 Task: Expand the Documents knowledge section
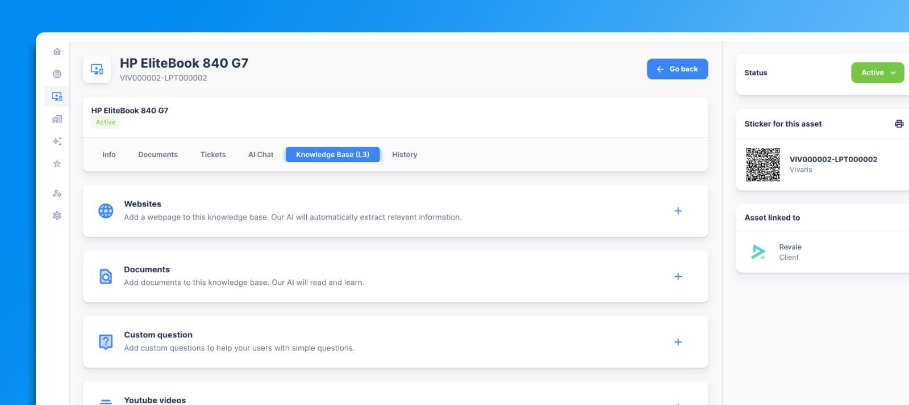[678, 277]
